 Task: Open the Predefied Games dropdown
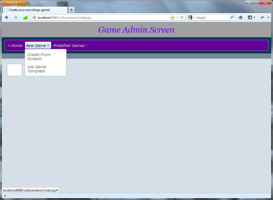pyautogui.click(x=69, y=45)
